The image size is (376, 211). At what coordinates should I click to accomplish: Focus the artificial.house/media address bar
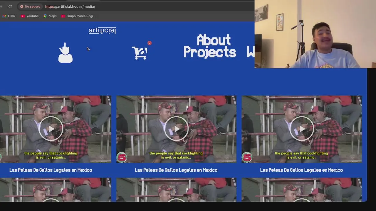coord(70,6)
